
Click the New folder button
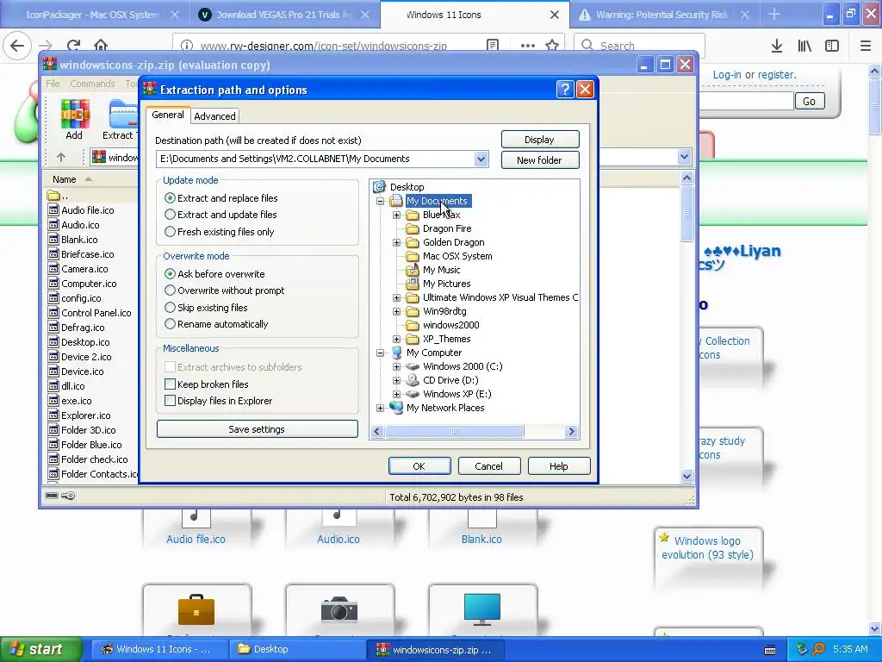click(x=539, y=159)
